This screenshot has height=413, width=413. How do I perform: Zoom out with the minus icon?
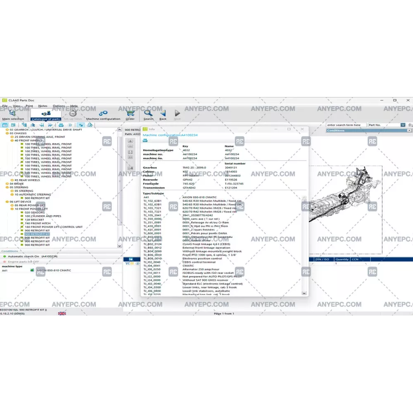click(x=130, y=146)
